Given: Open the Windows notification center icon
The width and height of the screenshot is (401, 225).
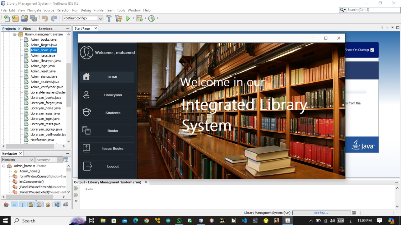Looking at the screenshot, I should 379,221.
